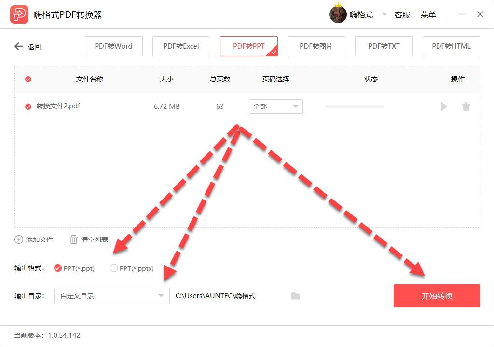Click the file name 转换文件2.pdf
Screen dimensions: 494x347
point(58,106)
